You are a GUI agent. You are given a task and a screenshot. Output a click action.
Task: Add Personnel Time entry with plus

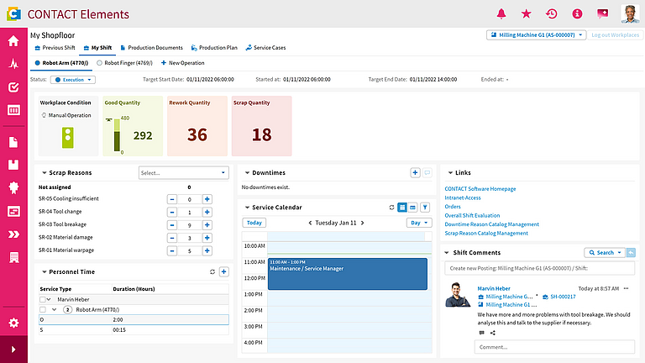click(x=223, y=271)
